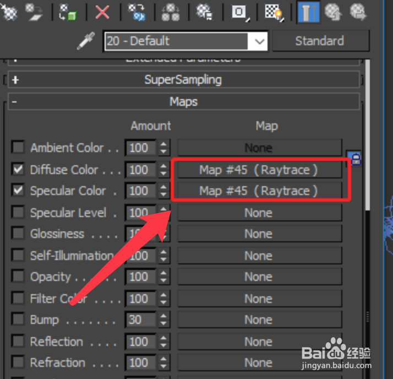Open Diffuse Color Map #45 Raytrace

click(260, 170)
